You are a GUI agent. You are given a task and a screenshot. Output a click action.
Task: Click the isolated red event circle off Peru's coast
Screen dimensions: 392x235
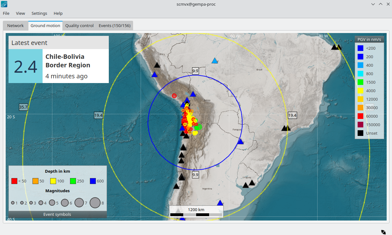(x=174, y=95)
